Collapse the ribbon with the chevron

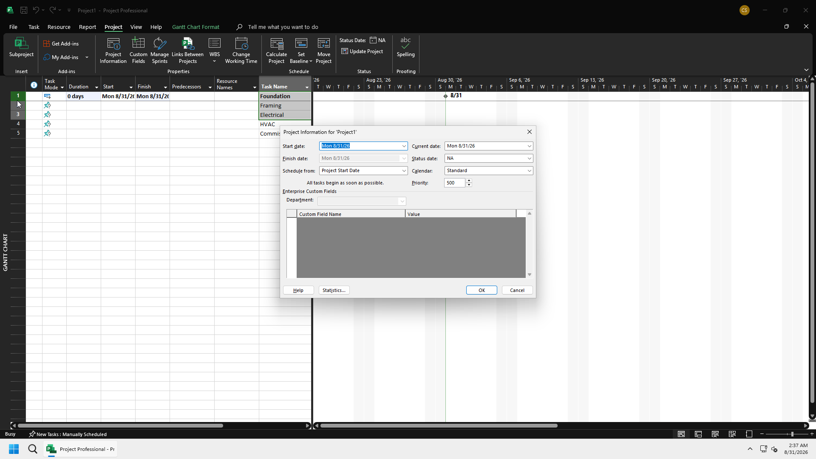806,70
